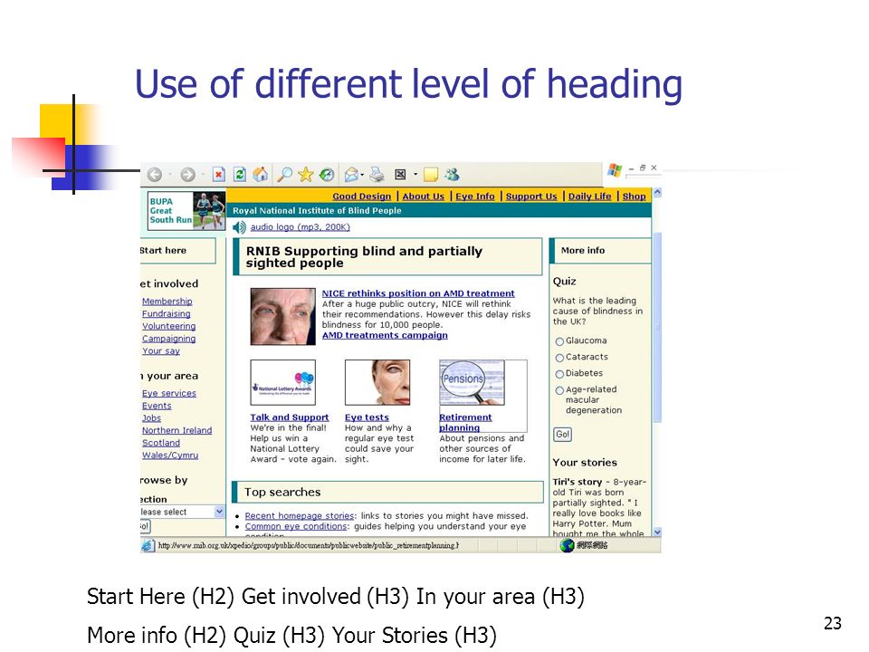Open Recent homepage stories link

tap(300, 515)
